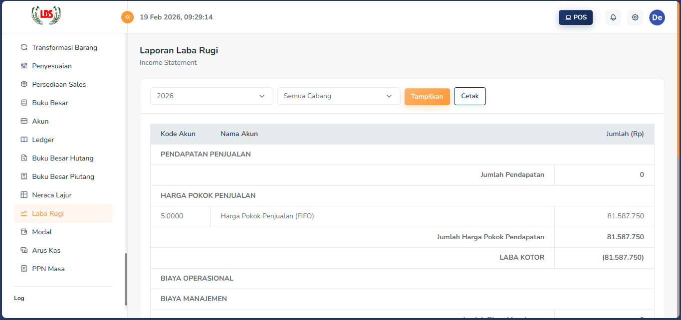Click the Penyesuaian sliders icon

pos(24,66)
